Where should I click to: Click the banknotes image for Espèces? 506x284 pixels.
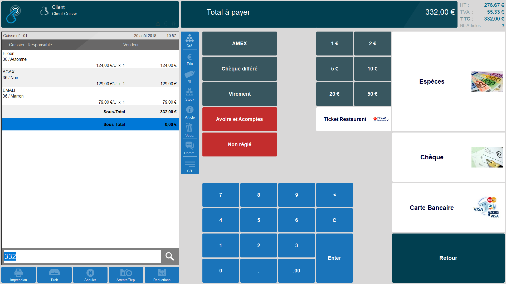487,81
